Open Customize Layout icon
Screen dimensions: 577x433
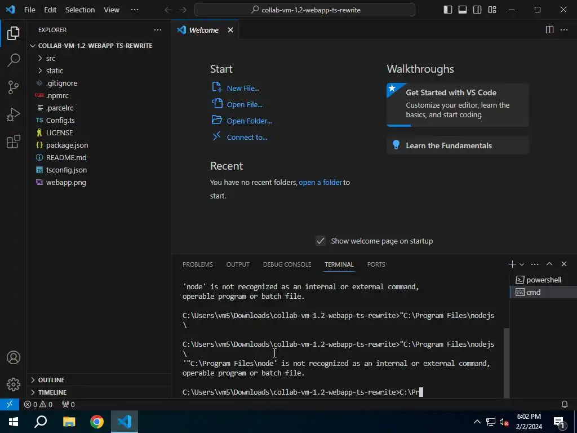point(492,10)
